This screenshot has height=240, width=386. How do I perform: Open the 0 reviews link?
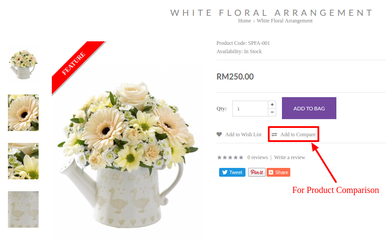pyautogui.click(x=257, y=157)
